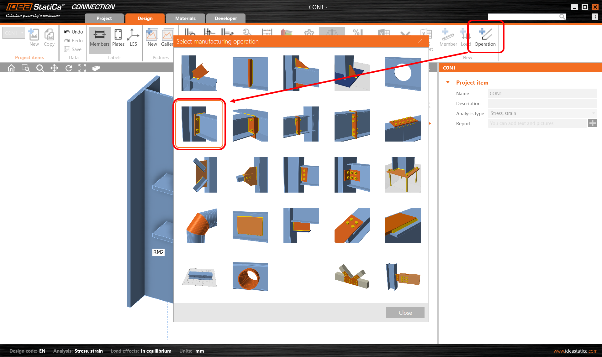The height and width of the screenshot is (357, 602).
Task: Collapse the Project item section
Action: pos(448,82)
